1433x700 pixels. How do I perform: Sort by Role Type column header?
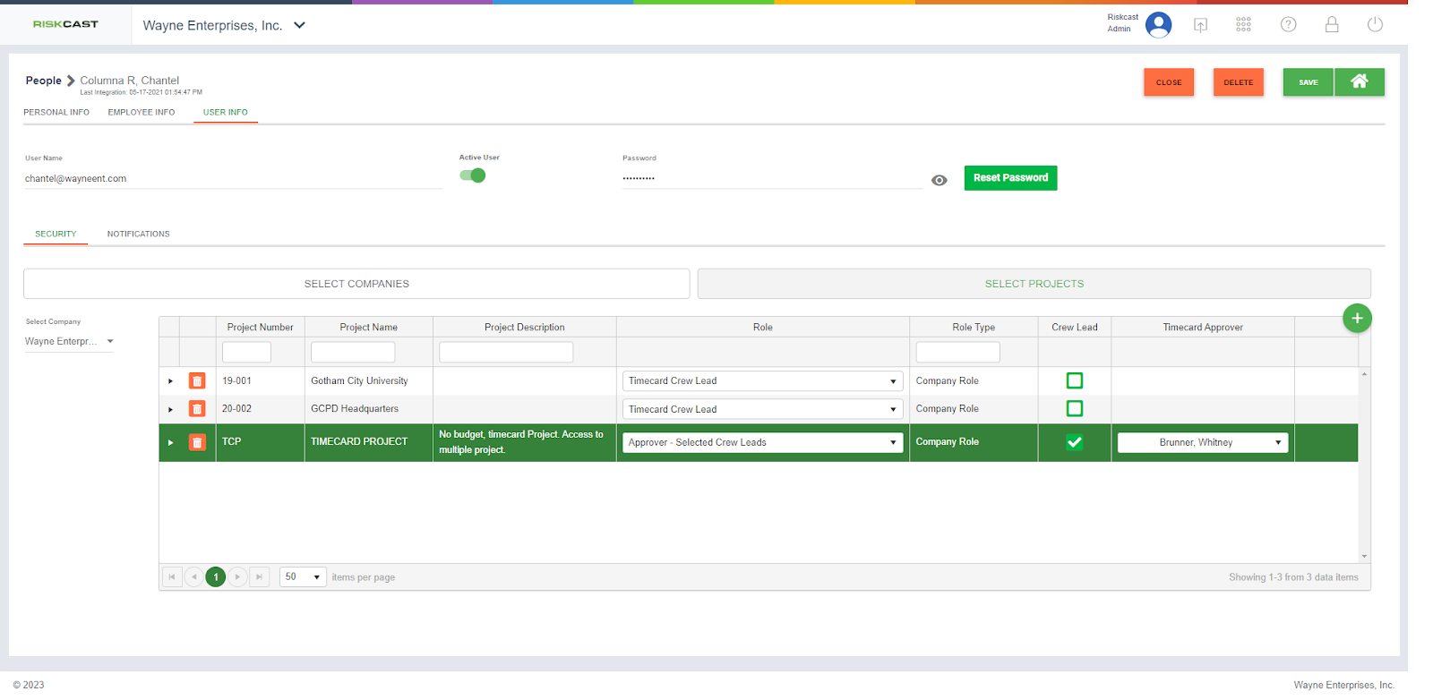click(x=974, y=328)
